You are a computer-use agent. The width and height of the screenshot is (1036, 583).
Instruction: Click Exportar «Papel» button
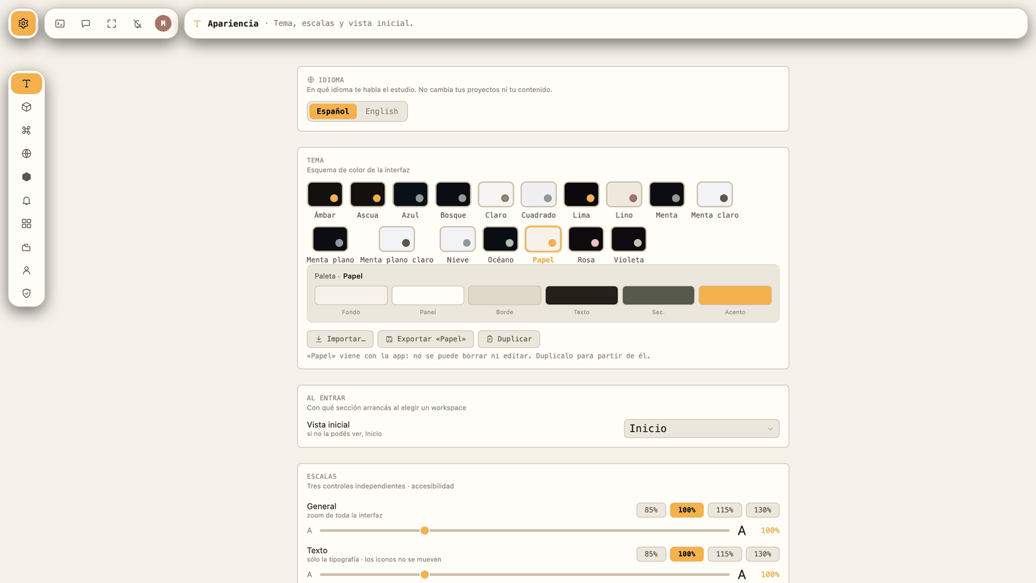[x=426, y=339]
